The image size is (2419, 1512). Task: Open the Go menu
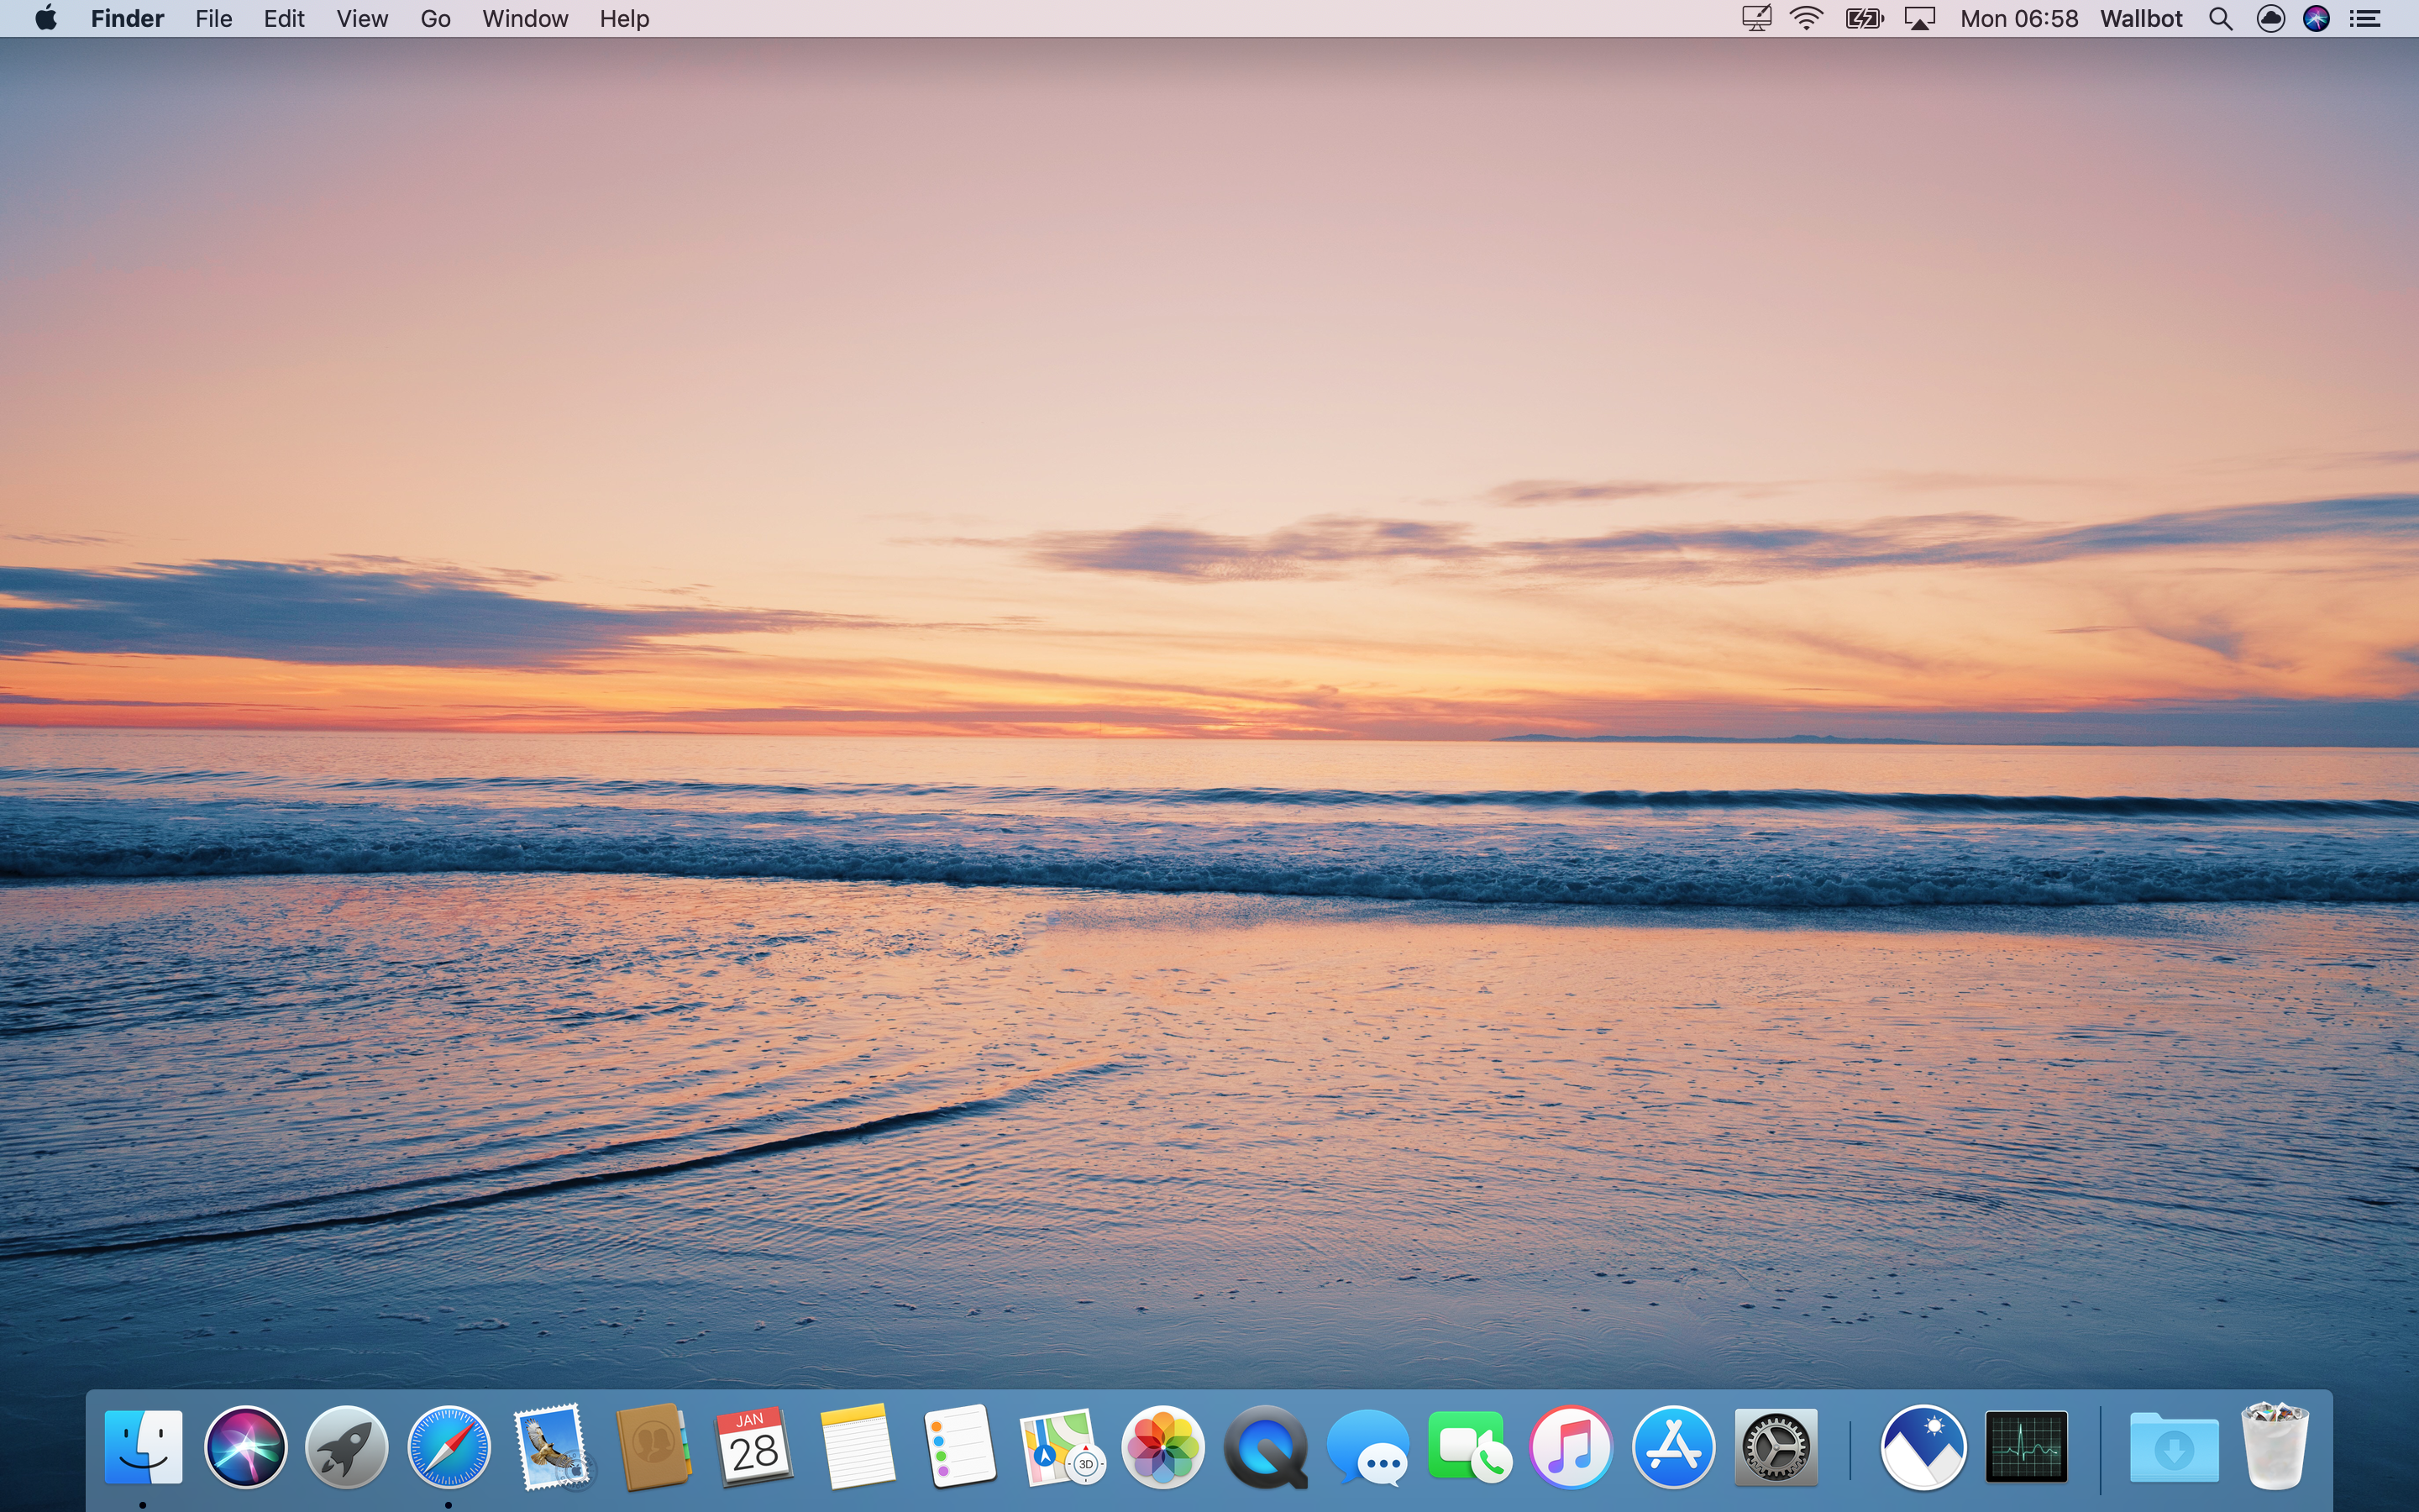coord(435,19)
